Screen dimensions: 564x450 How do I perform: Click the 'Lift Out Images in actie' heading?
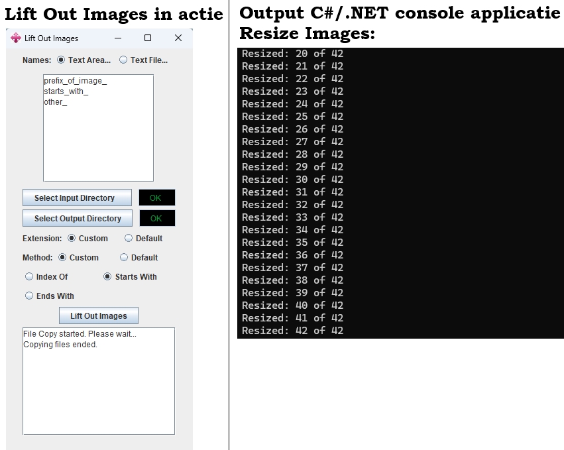click(x=114, y=15)
